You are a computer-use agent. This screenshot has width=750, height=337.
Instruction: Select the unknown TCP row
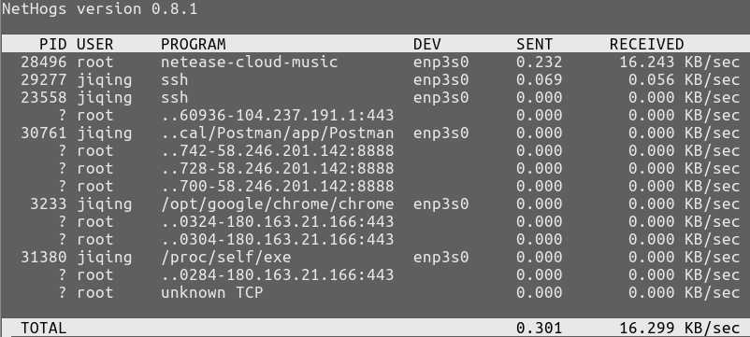(375, 292)
